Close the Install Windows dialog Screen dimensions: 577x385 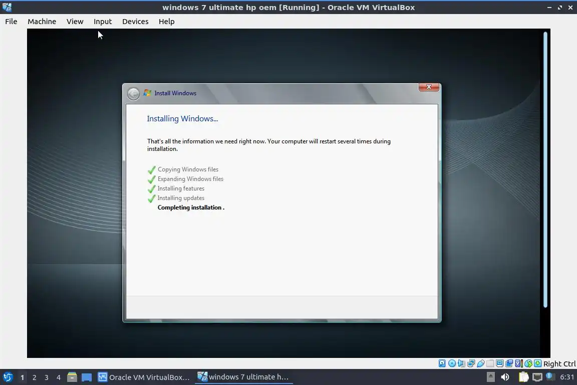pyautogui.click(x=429, y=87)
